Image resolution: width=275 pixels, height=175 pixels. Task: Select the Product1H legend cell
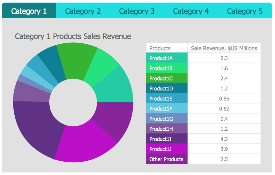click(167, 129)
